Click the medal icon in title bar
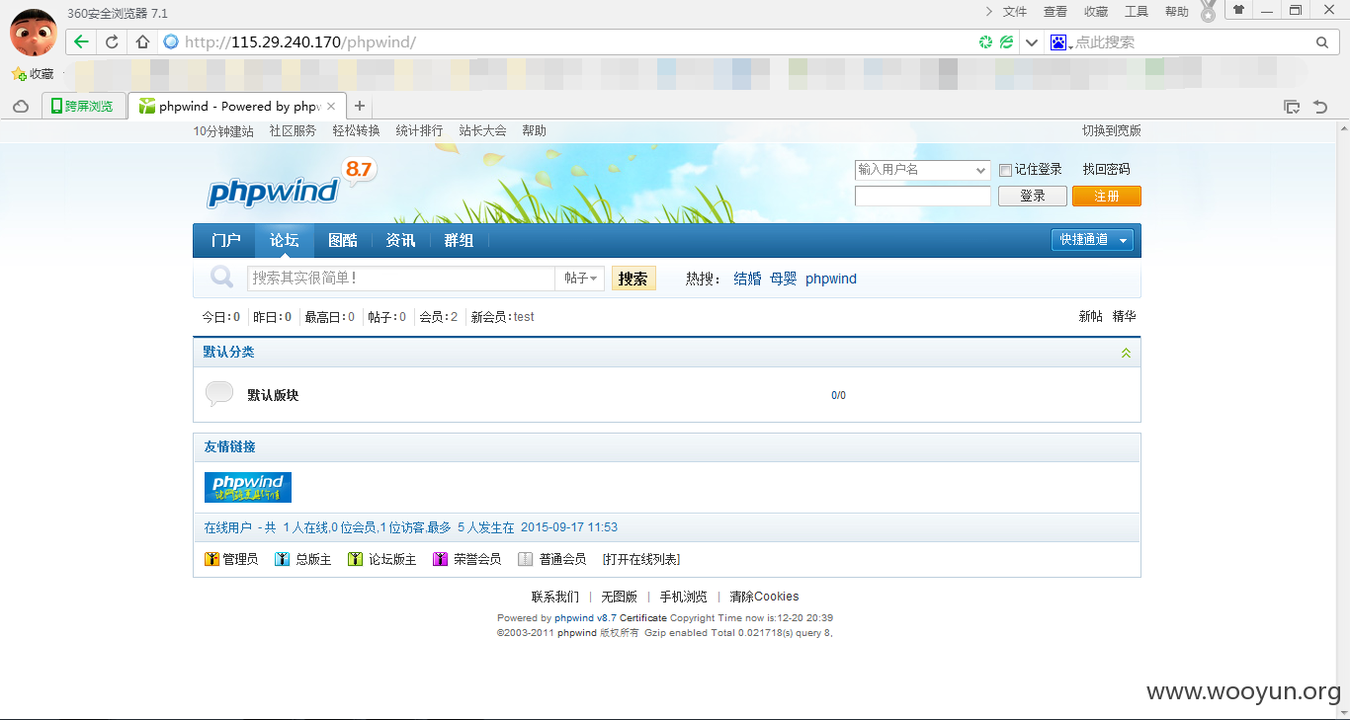 pos(1208,12)
